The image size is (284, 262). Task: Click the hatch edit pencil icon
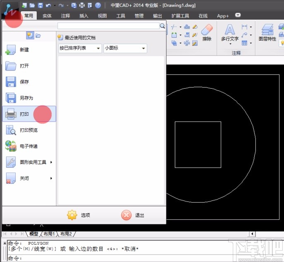[195, 43]
